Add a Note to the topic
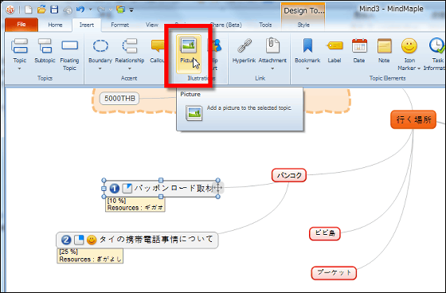Viewport: 446px width, 293px height. coord(384,51)
